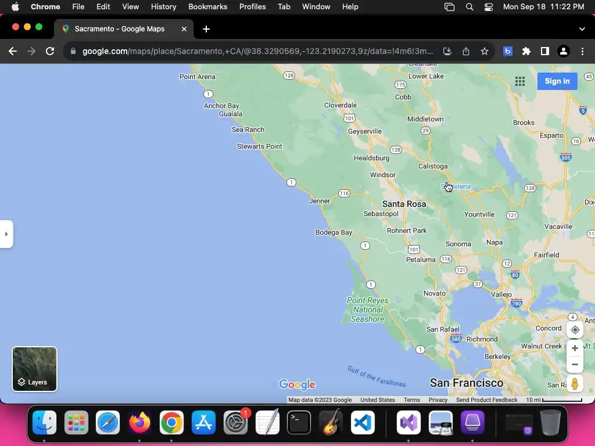This screenshot has height=446, width=595.
Task: Open the Tab menu
Action: tap(284, 6)
